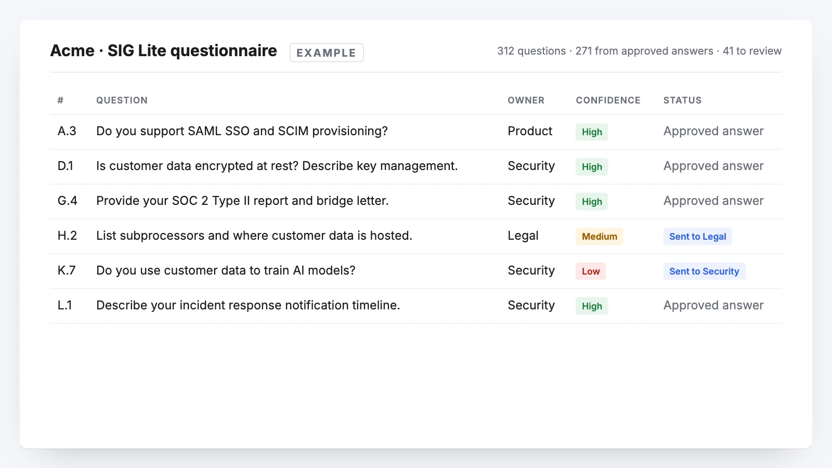Click the Security owner in row K.7
832x468 pixels.
pyautogui.click(x=531, y=270)
